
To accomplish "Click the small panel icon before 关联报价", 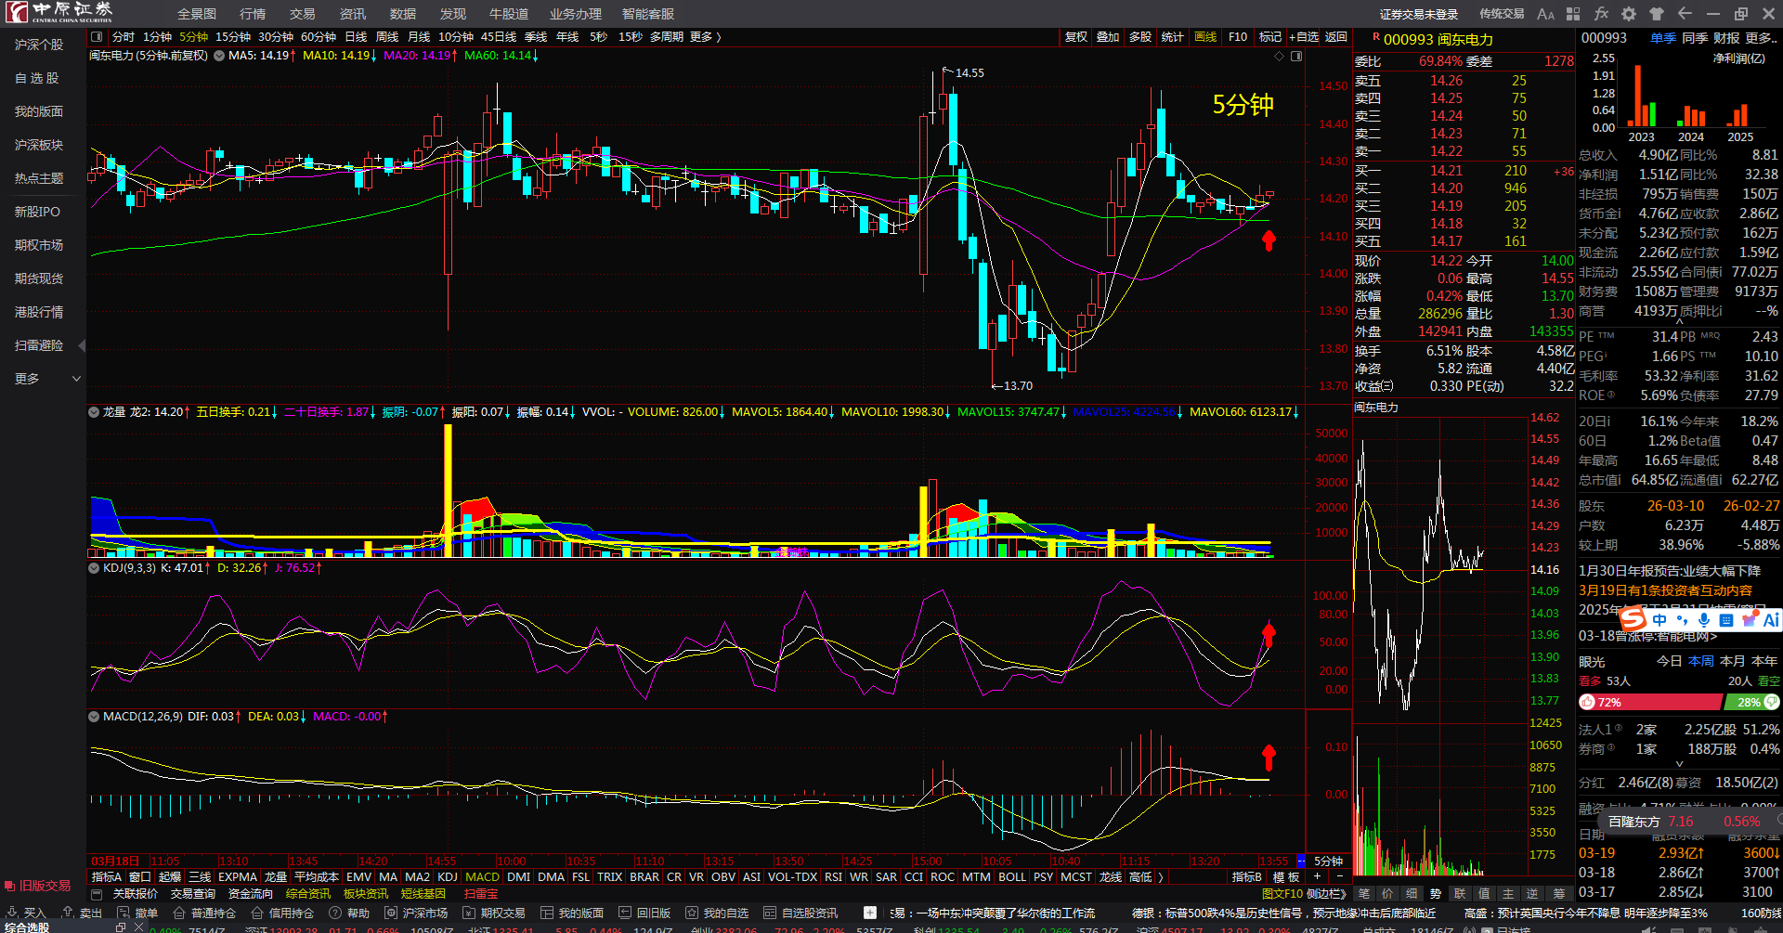I will pos(96,894).
